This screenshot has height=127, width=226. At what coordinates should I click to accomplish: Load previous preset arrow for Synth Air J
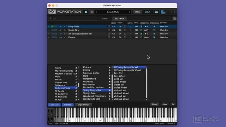(x=64, y=30)
